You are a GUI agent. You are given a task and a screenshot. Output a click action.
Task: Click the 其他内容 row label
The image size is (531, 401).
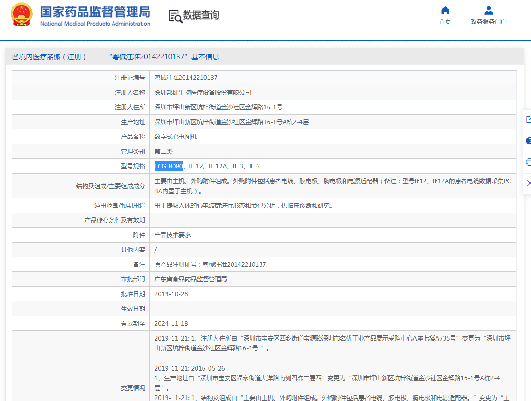(x=133, y=250)
